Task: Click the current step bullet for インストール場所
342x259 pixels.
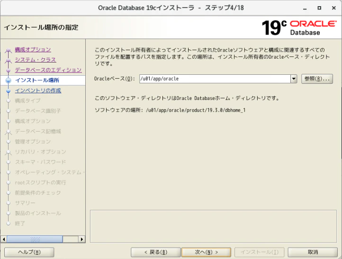Action: pyautogui.click(x=8, y=80)
